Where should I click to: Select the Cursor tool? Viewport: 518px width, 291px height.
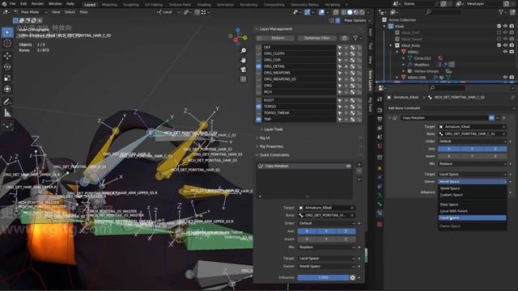[x=7, y=43]
